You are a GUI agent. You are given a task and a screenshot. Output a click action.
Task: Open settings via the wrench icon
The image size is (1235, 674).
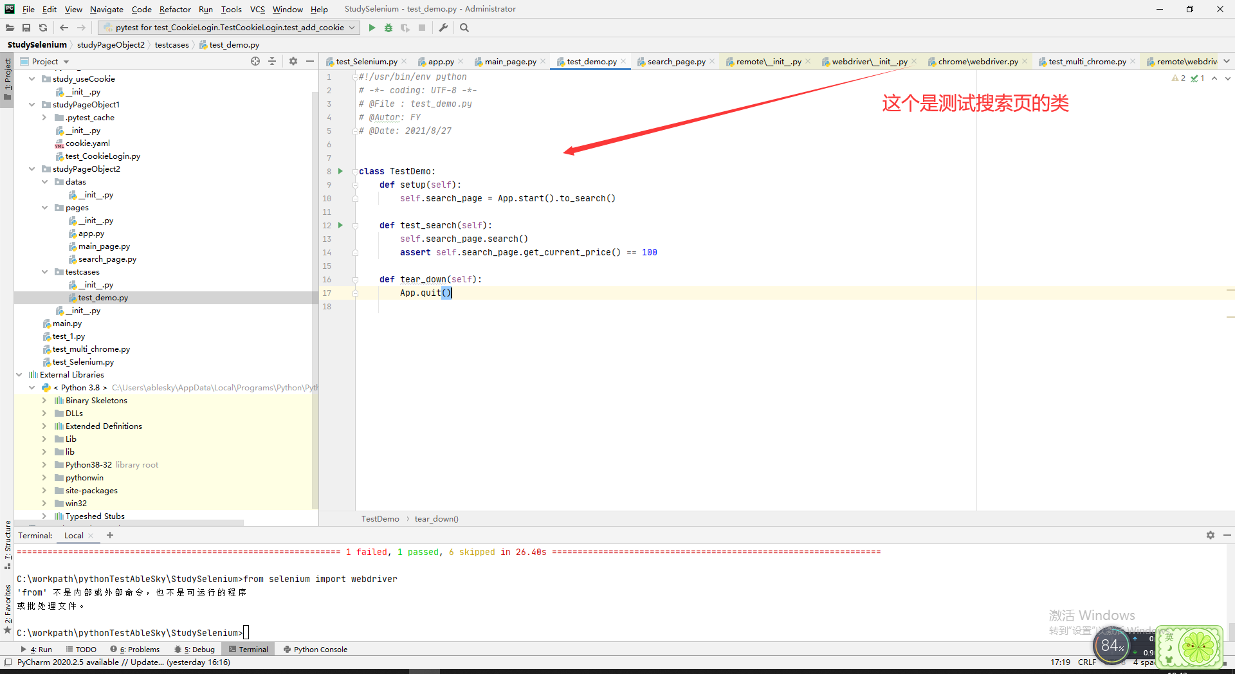[x=443, y=28]
